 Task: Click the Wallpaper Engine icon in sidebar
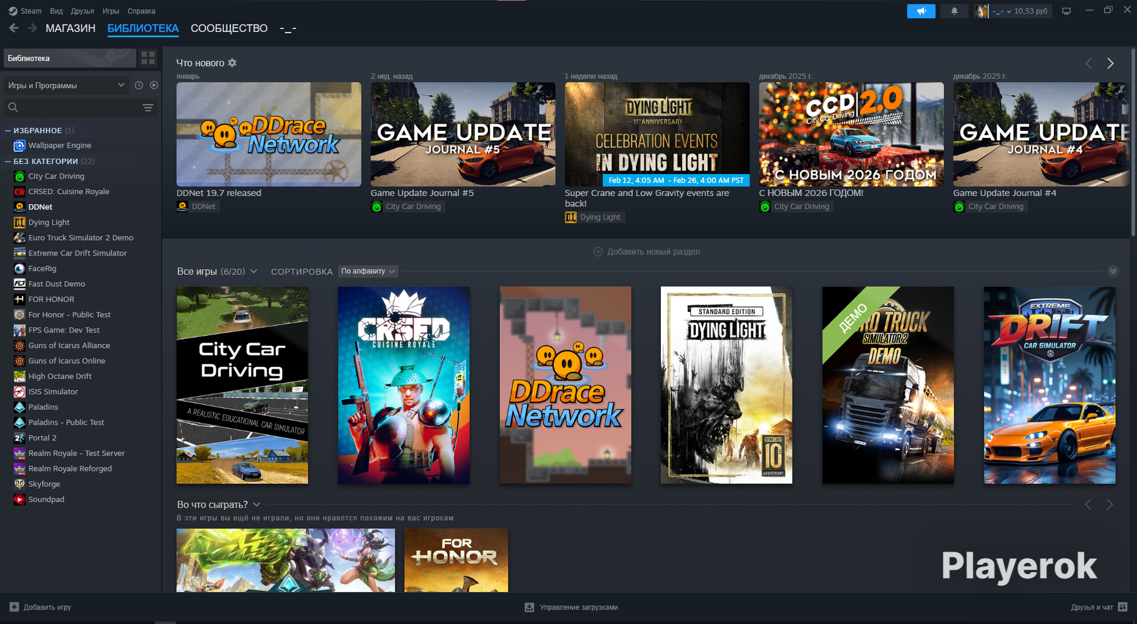[x=19, y=145]
